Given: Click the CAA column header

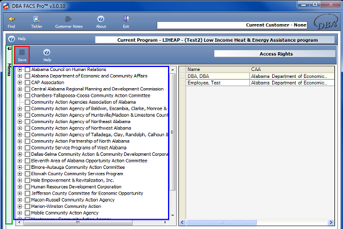Looking at the screenshot, I should pyautogui.click(x=292, y=69).
